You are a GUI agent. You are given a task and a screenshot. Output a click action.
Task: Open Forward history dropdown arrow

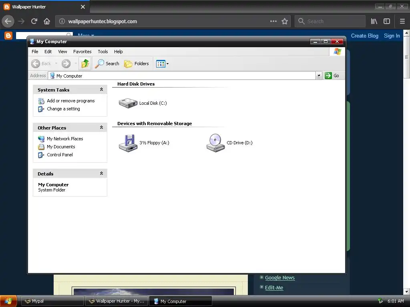pyautogui.click(x=76, y=64)
